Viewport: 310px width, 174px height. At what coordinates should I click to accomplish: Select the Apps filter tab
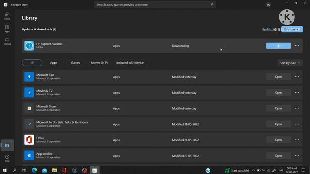point(54,63)
